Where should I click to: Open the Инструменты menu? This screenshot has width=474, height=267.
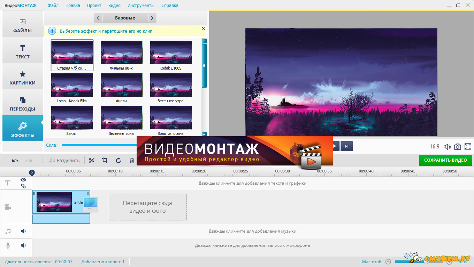pos(141,6)
